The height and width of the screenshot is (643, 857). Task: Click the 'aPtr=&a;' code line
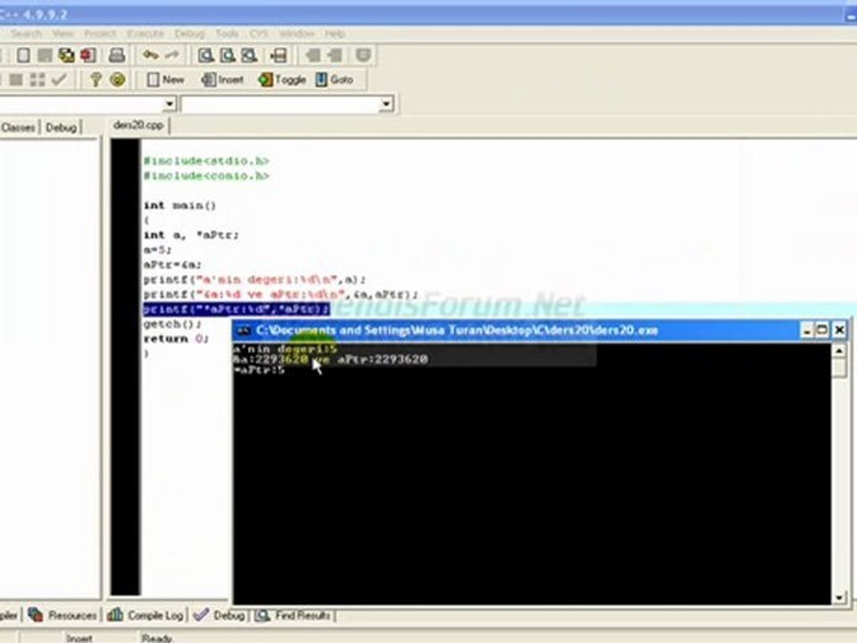[x=172, y=264]
